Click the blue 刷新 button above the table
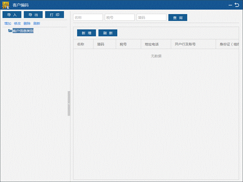The height and width of the screenshot is (182, 243). point(108,33)
